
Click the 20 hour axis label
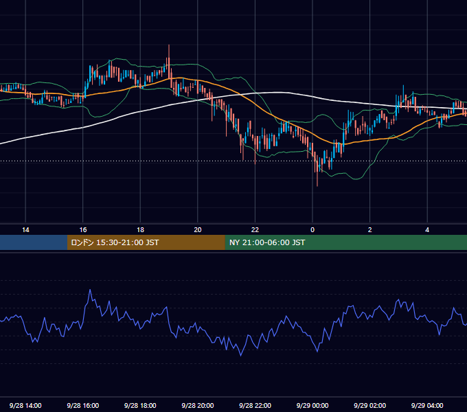tap(198, 230)
